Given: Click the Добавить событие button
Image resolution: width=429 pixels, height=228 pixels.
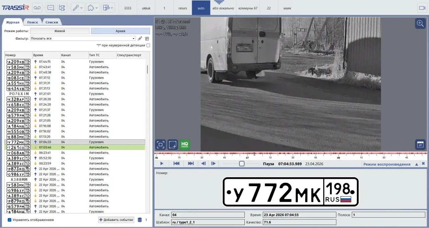Looking at the screenshot, I should pos(116,220).
